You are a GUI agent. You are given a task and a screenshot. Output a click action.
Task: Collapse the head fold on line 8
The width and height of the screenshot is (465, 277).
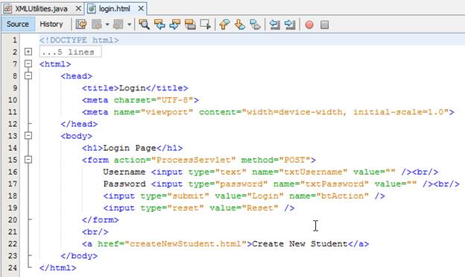28,76
